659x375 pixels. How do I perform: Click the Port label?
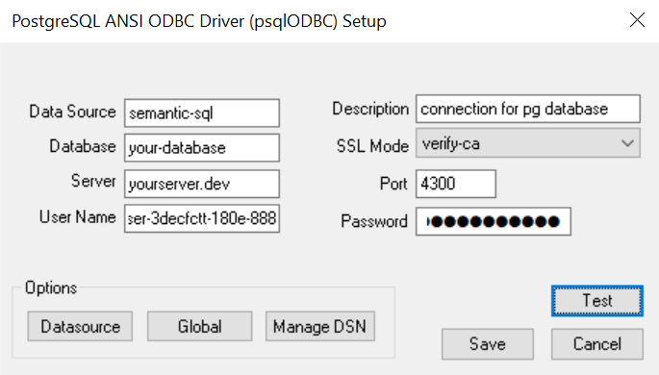coord(393,184)
